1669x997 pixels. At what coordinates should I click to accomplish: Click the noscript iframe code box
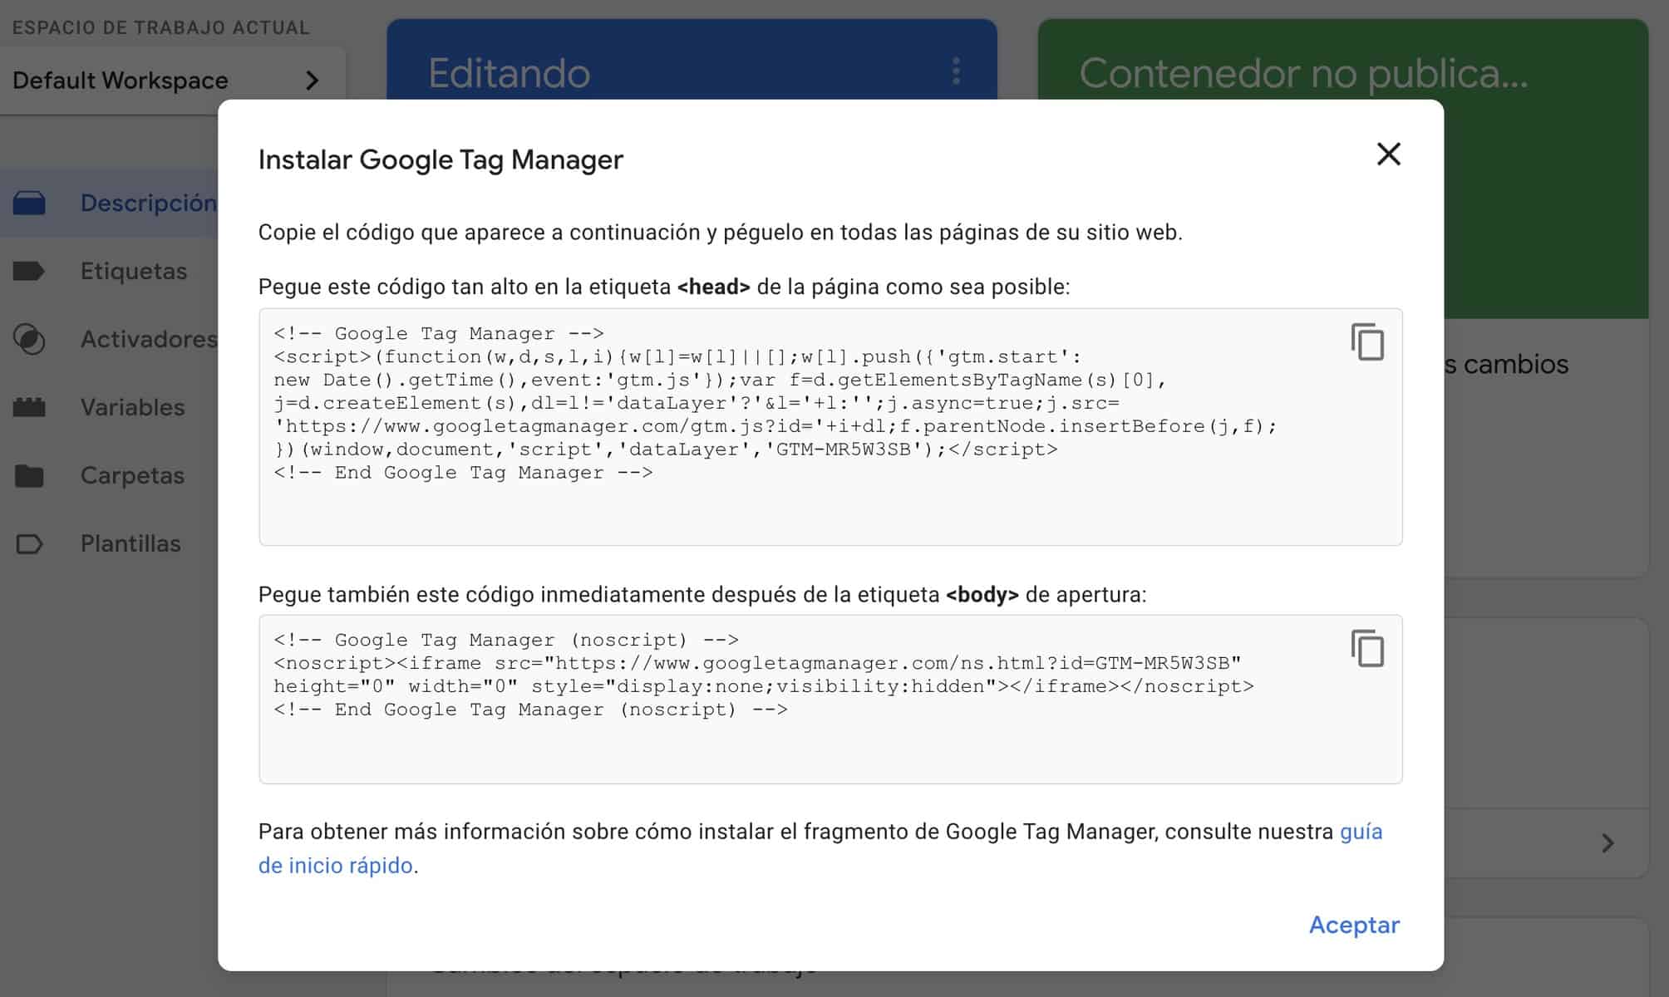[830, 699]
